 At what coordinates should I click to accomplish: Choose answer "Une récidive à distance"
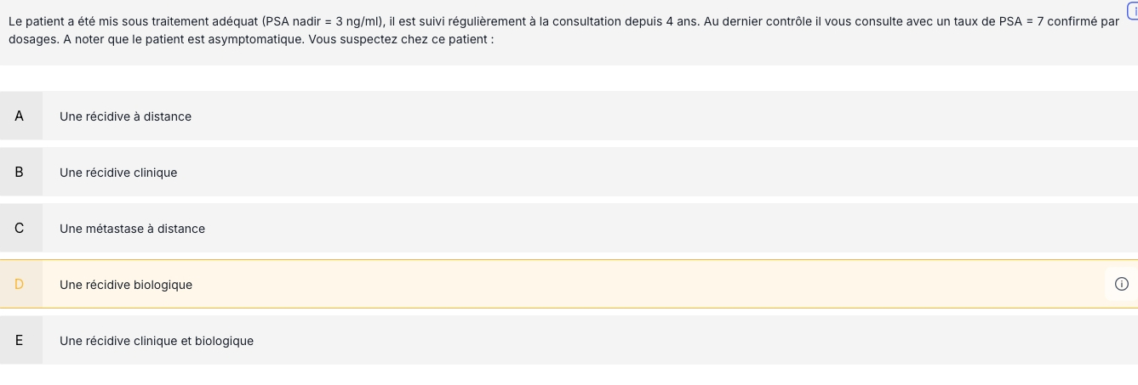point(125,116)
